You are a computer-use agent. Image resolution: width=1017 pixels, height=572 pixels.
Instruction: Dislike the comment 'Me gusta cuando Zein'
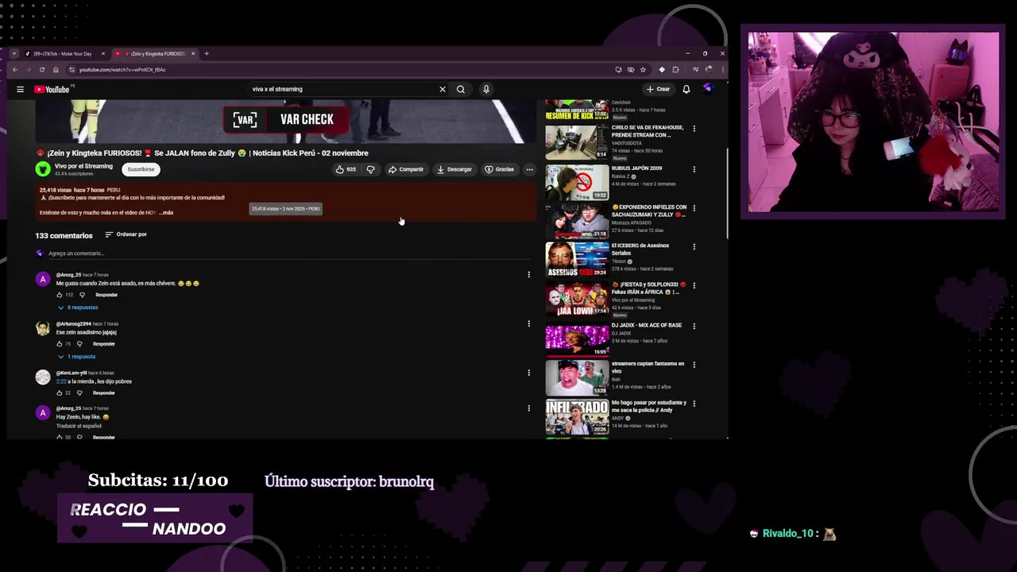click(x=82, y=295)
